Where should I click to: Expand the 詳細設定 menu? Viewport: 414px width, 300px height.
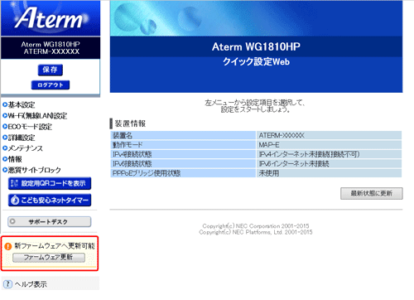point(22,138)
